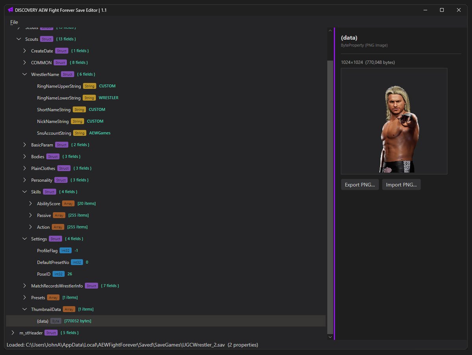Collapse the ThumbnailData array
The image size is (472, 355).
click(24, 309)
